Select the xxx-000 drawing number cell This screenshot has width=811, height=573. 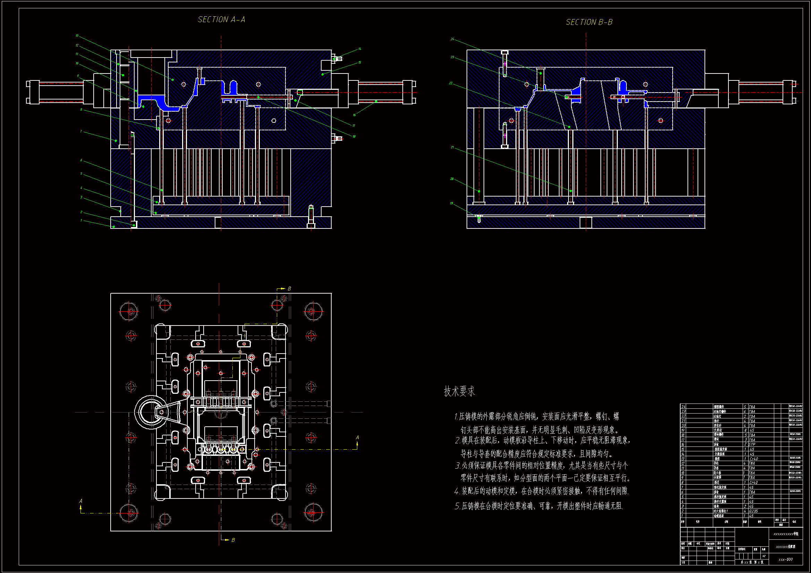pos(785,559)
